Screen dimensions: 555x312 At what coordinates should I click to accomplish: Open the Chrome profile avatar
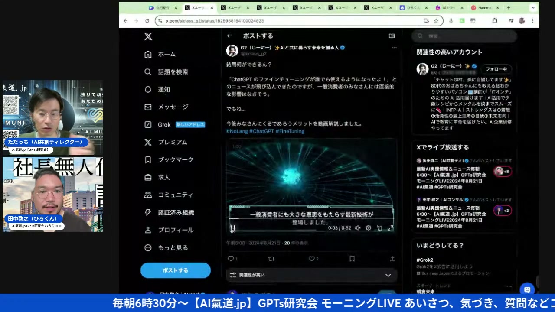pos(522,21)
